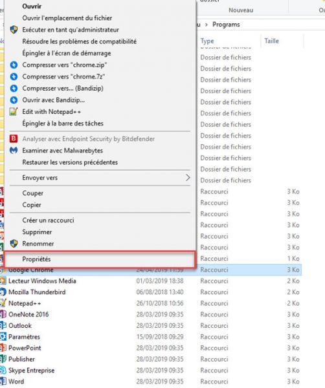
Task: Select the OneNote 2016 file name
Action: [x=28, y=314]
